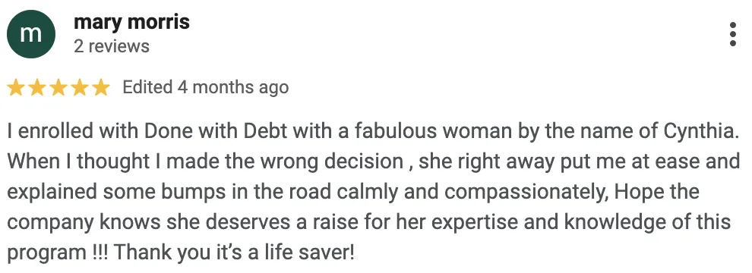Click "Thank you it's a life saver!" sentence
The image size is (752, 273).
(234, 253)
